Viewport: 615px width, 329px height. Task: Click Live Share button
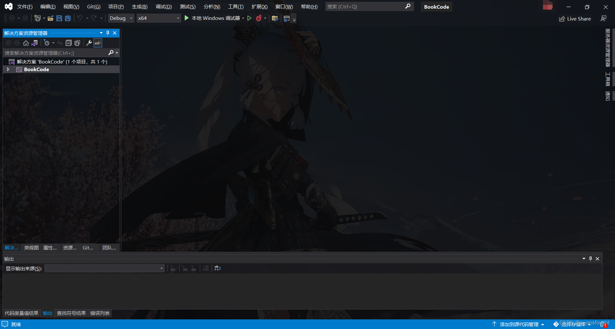[x=575, y=19]
